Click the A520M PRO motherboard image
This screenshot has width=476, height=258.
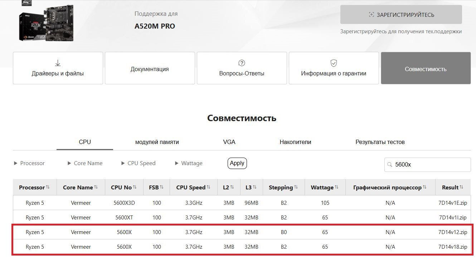coord(46,22)
